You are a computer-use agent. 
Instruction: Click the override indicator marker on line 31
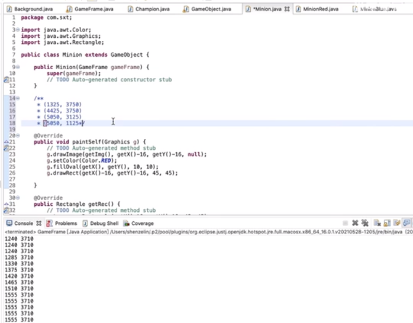tap(7, 204)
